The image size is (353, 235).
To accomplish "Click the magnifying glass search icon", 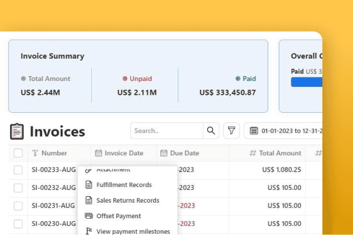I will tap(211, 131).
